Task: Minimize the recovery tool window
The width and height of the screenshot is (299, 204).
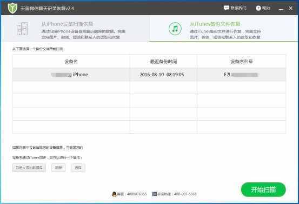Action: [281, 9]
